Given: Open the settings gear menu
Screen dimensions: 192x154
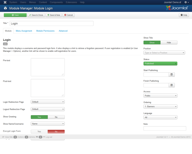Looking at the screenshot, I should pyautogui.click(x=187, y=2).
